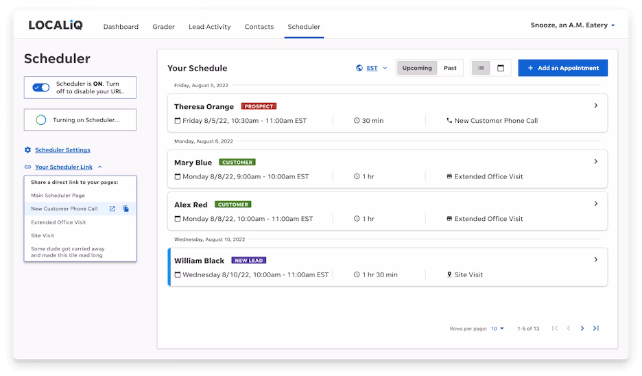Go to the next page arrow
Screen dimensions: 642x376
(582, 329)
